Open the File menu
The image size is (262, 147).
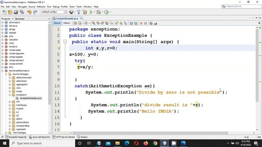2,7
